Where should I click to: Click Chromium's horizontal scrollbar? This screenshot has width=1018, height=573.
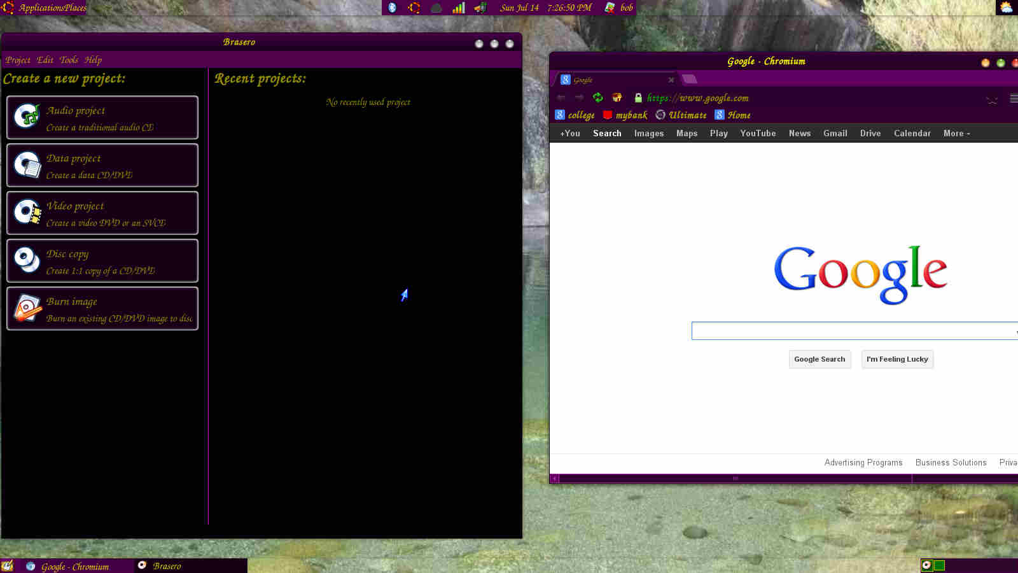point(736,478)
